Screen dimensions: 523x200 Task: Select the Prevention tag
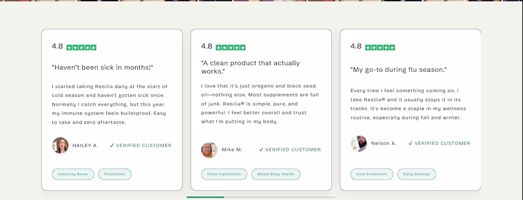click(x=115, y=174)
